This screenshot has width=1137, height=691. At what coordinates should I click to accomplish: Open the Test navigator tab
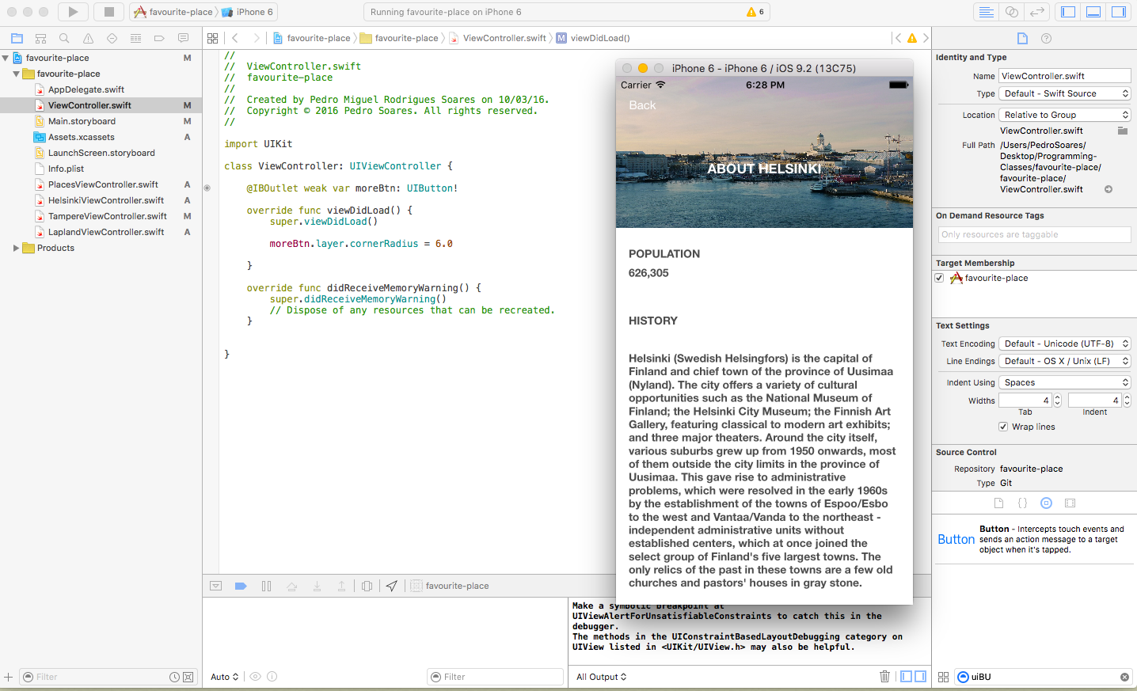point(112,38)
